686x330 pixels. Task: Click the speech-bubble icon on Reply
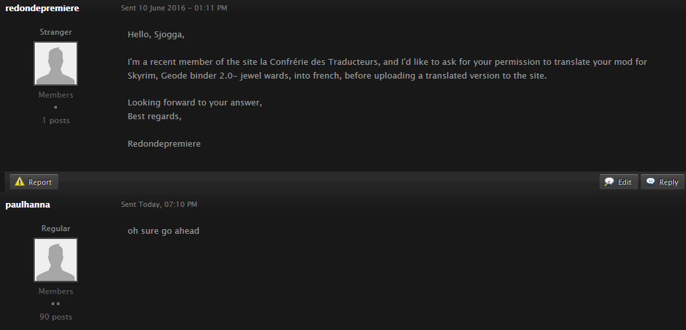pyautogui.click(x=651, y=181)
